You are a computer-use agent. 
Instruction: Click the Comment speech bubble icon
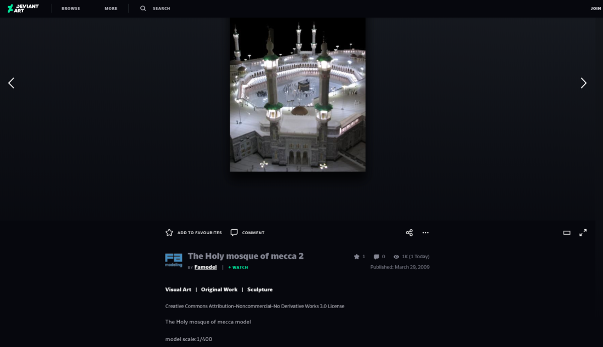(234, 232)
